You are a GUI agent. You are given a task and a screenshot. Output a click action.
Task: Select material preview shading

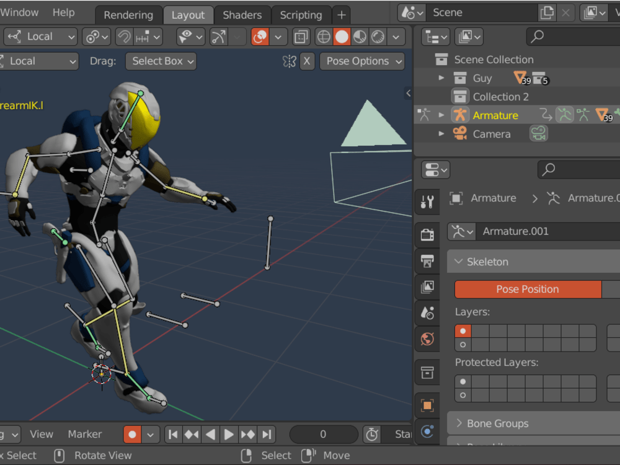[360, 37]
